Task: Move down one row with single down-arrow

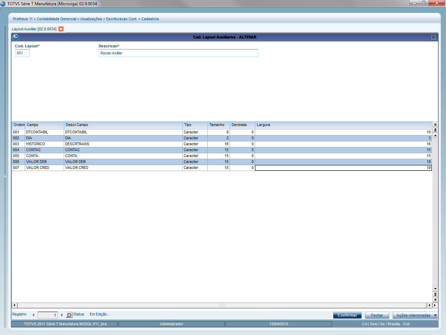Action: (x=435, y=289)
